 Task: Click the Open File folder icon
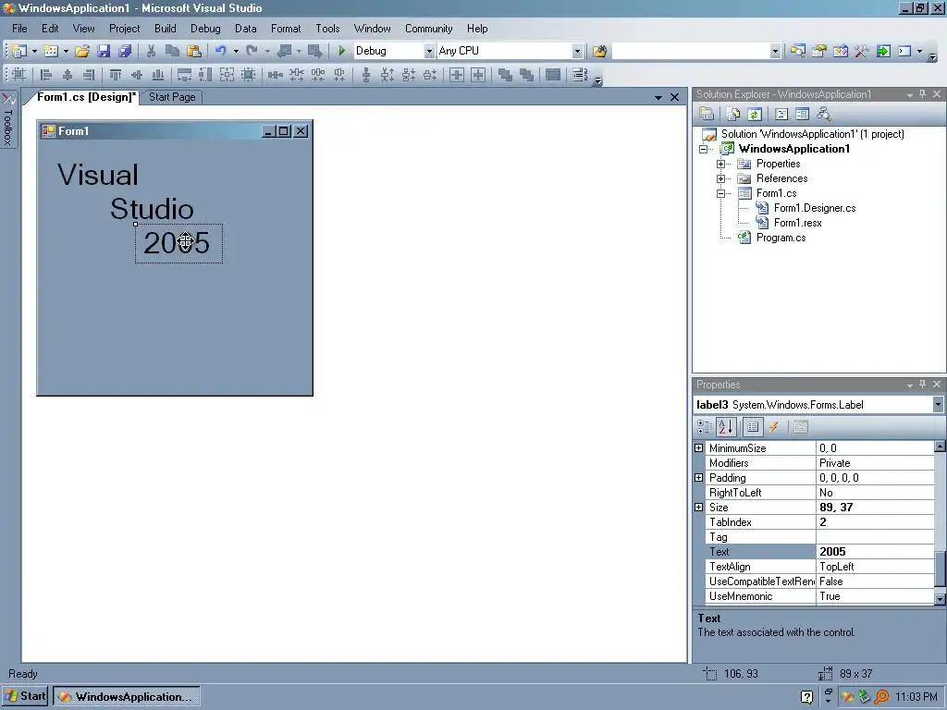pyautogui.click(x=82, y=52)
